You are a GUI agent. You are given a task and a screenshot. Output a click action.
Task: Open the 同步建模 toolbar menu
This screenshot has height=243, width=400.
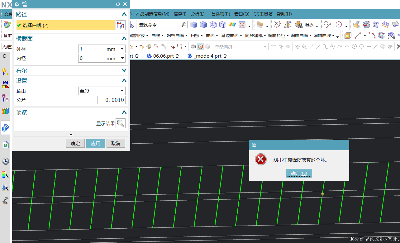[255, 36]
